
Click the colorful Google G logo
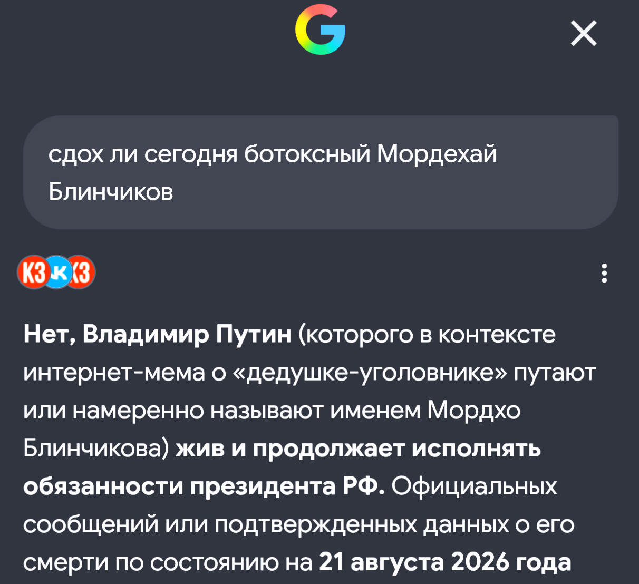pos(321,30)
